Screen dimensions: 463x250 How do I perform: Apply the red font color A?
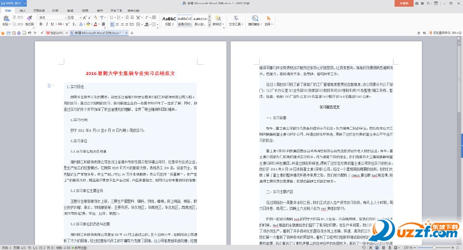pos(95,24)
